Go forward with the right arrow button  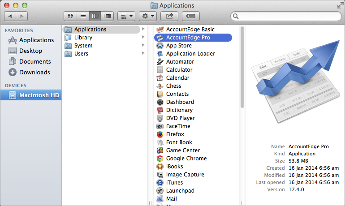[22, 16]
